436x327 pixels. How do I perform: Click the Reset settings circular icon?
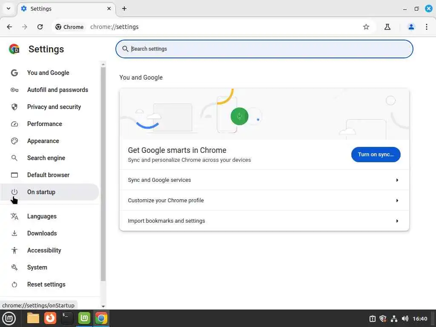coord(14,284)
